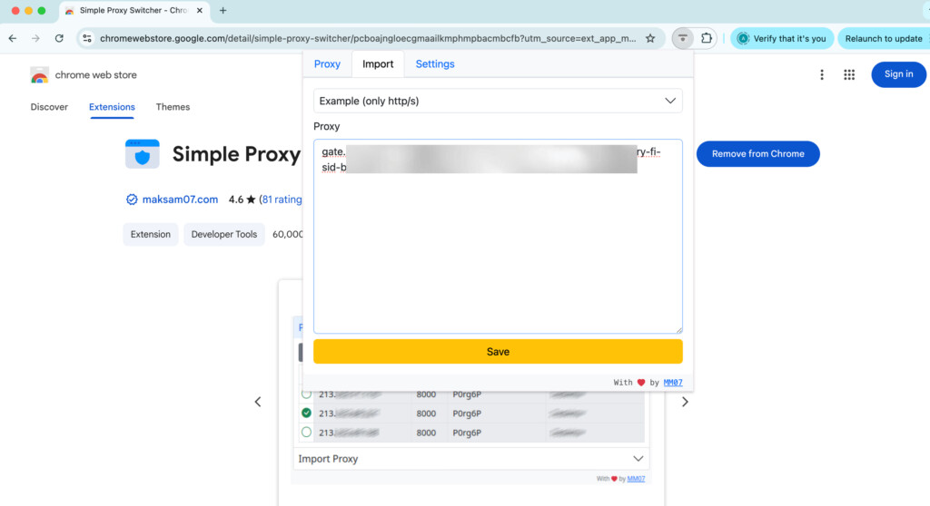The image size is (930, 506).
Task: Go back using browser back arrow
Action: point(13,38)
